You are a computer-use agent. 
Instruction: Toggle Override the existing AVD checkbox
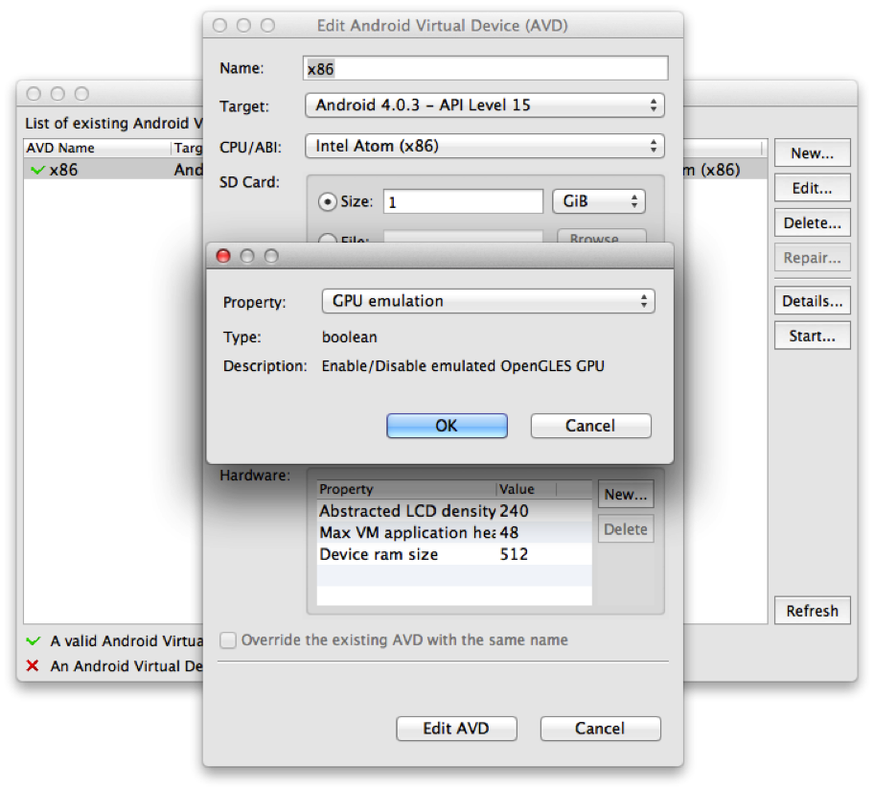pos(228,640)
